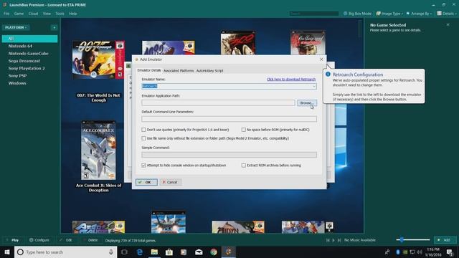459x258 pixels.
Task: Click next track music control
Action: pos(339,240)
